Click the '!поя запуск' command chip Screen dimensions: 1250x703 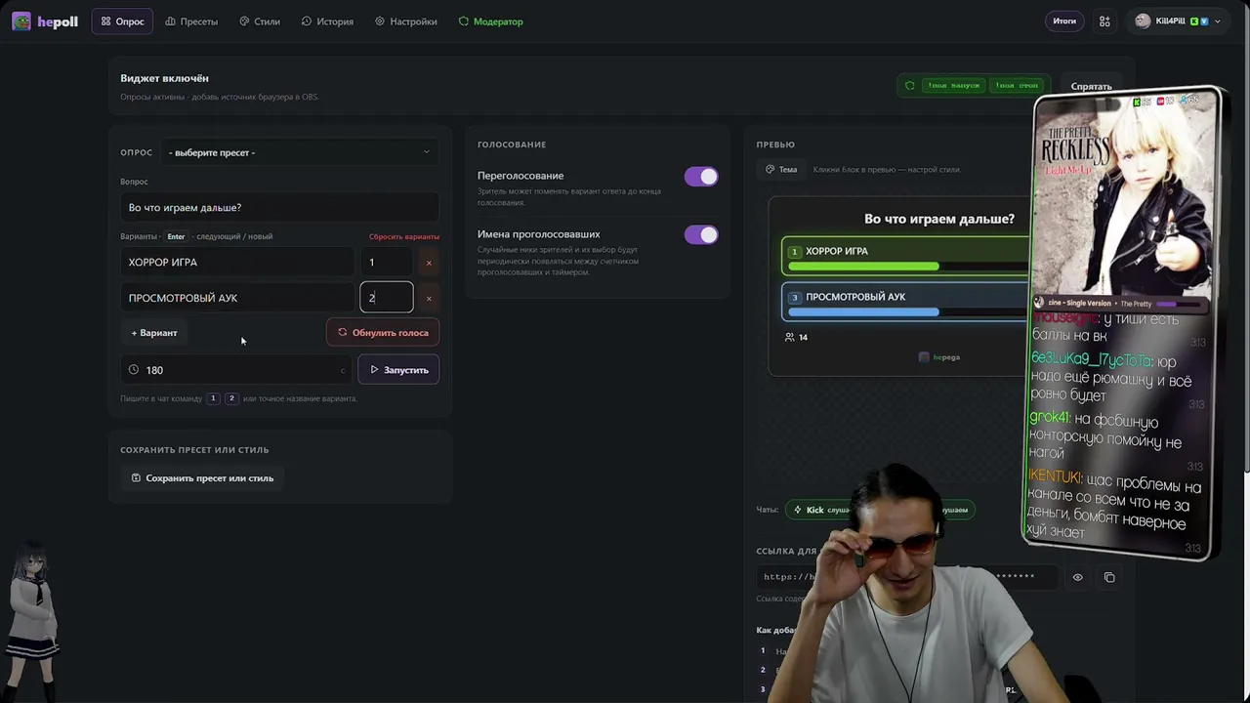952,86
